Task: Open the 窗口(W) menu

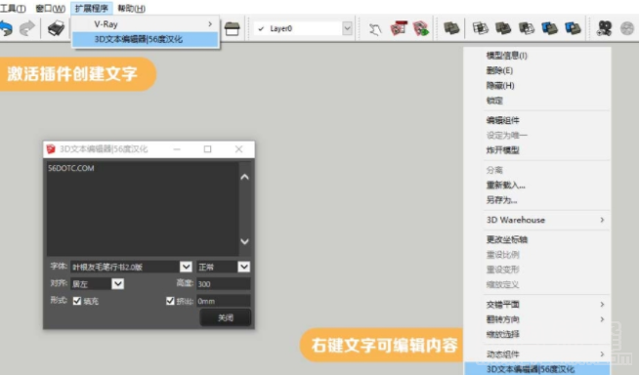Action: click(x=50, y=8)
